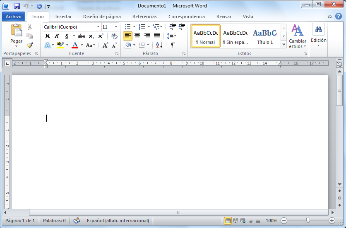Image resolution: width=346 pixels, height=228 pixels.
Task: Click the Shrink Font icon
Action: point(115,45)
